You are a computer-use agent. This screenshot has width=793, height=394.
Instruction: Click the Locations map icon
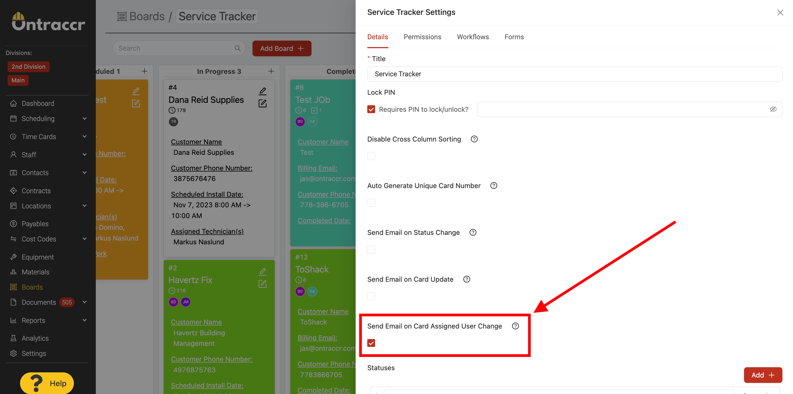point(13,206)
